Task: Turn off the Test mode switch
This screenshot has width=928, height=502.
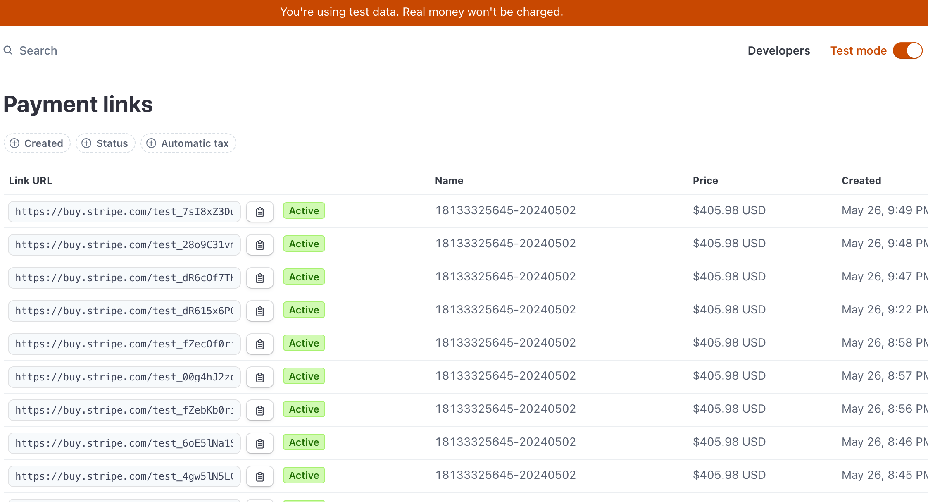Action: pos(907,50)
